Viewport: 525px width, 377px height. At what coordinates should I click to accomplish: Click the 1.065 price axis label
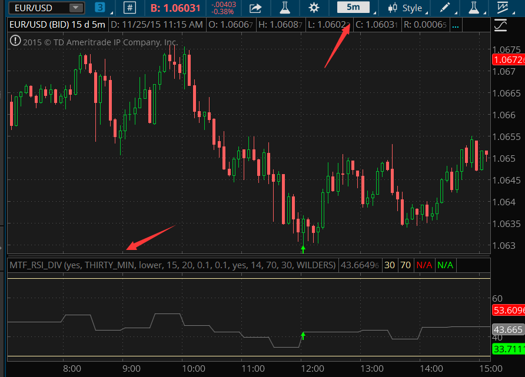[504, 159]
